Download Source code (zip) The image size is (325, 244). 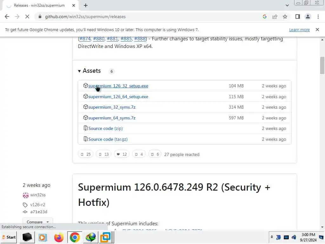point(105,128)
